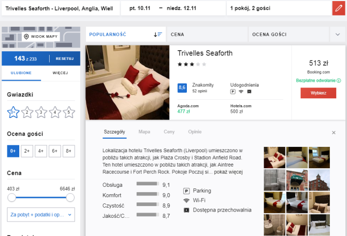The image size is (347, 236).
Task: Select the 1-star rating filter
Action: pos(13,112)
